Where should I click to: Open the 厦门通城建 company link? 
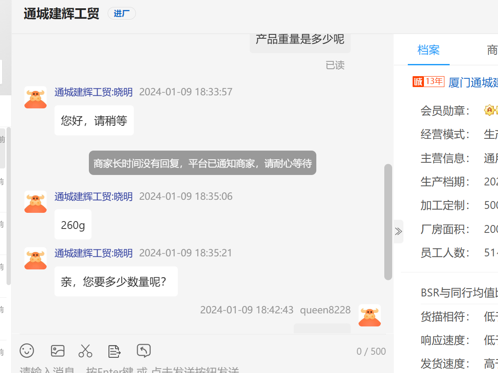[x=473, y=82]
